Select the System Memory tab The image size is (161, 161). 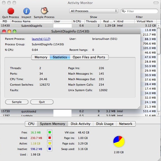pyautogui.click(x=52, y=124)
